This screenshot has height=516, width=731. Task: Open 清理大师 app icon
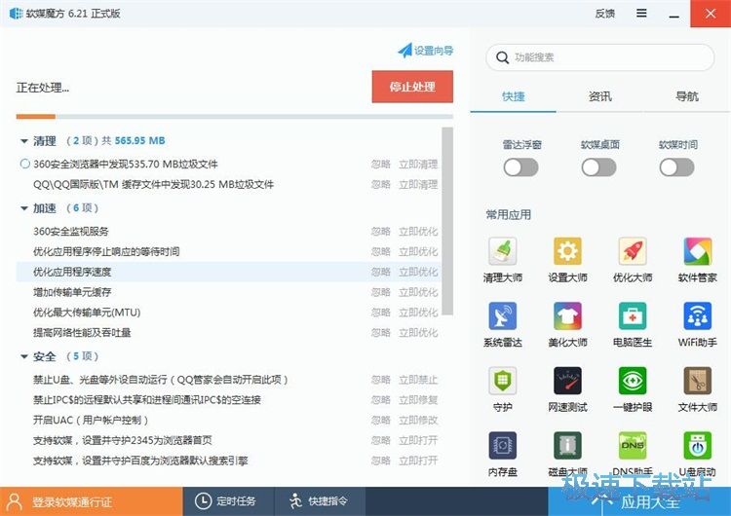[x=502, y=251]
